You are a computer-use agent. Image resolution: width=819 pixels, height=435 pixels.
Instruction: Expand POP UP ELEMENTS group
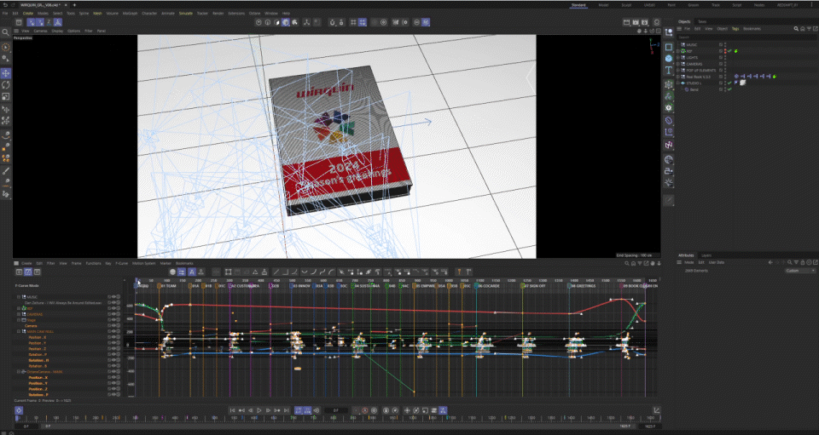(x=678, y=71)
